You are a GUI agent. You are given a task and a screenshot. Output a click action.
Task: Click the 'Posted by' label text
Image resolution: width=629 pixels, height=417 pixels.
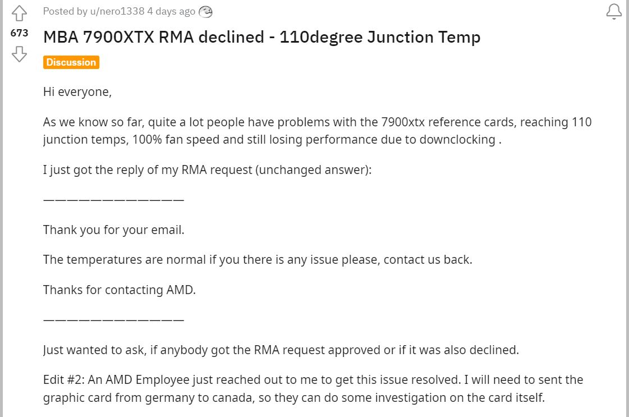[65, 11]
